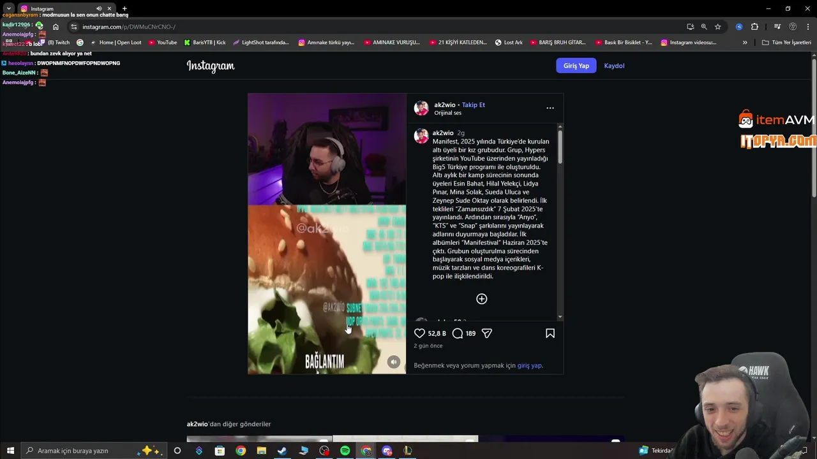Open League of Legends taskbar icon
The height and width of the screenshot is (459, 817).
(407, 451)
